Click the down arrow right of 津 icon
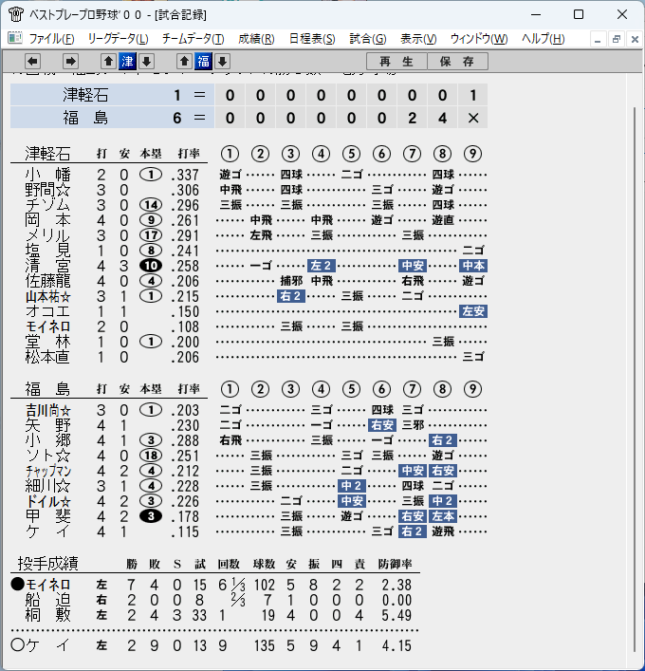645x671 pixels. [x=146, y=62]
